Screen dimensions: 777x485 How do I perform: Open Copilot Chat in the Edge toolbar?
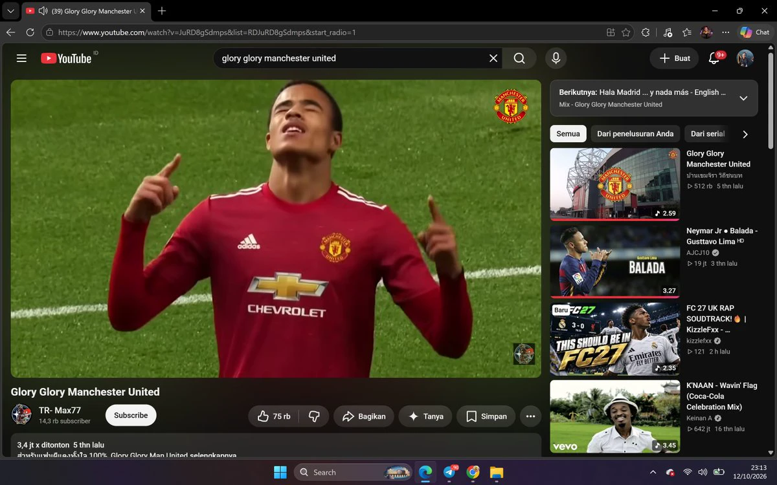[754, 32]
